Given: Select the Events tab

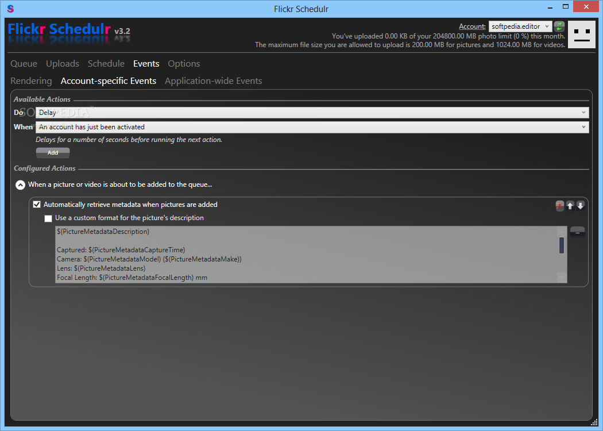Looking at the screenshot, I should pos(146,63).
